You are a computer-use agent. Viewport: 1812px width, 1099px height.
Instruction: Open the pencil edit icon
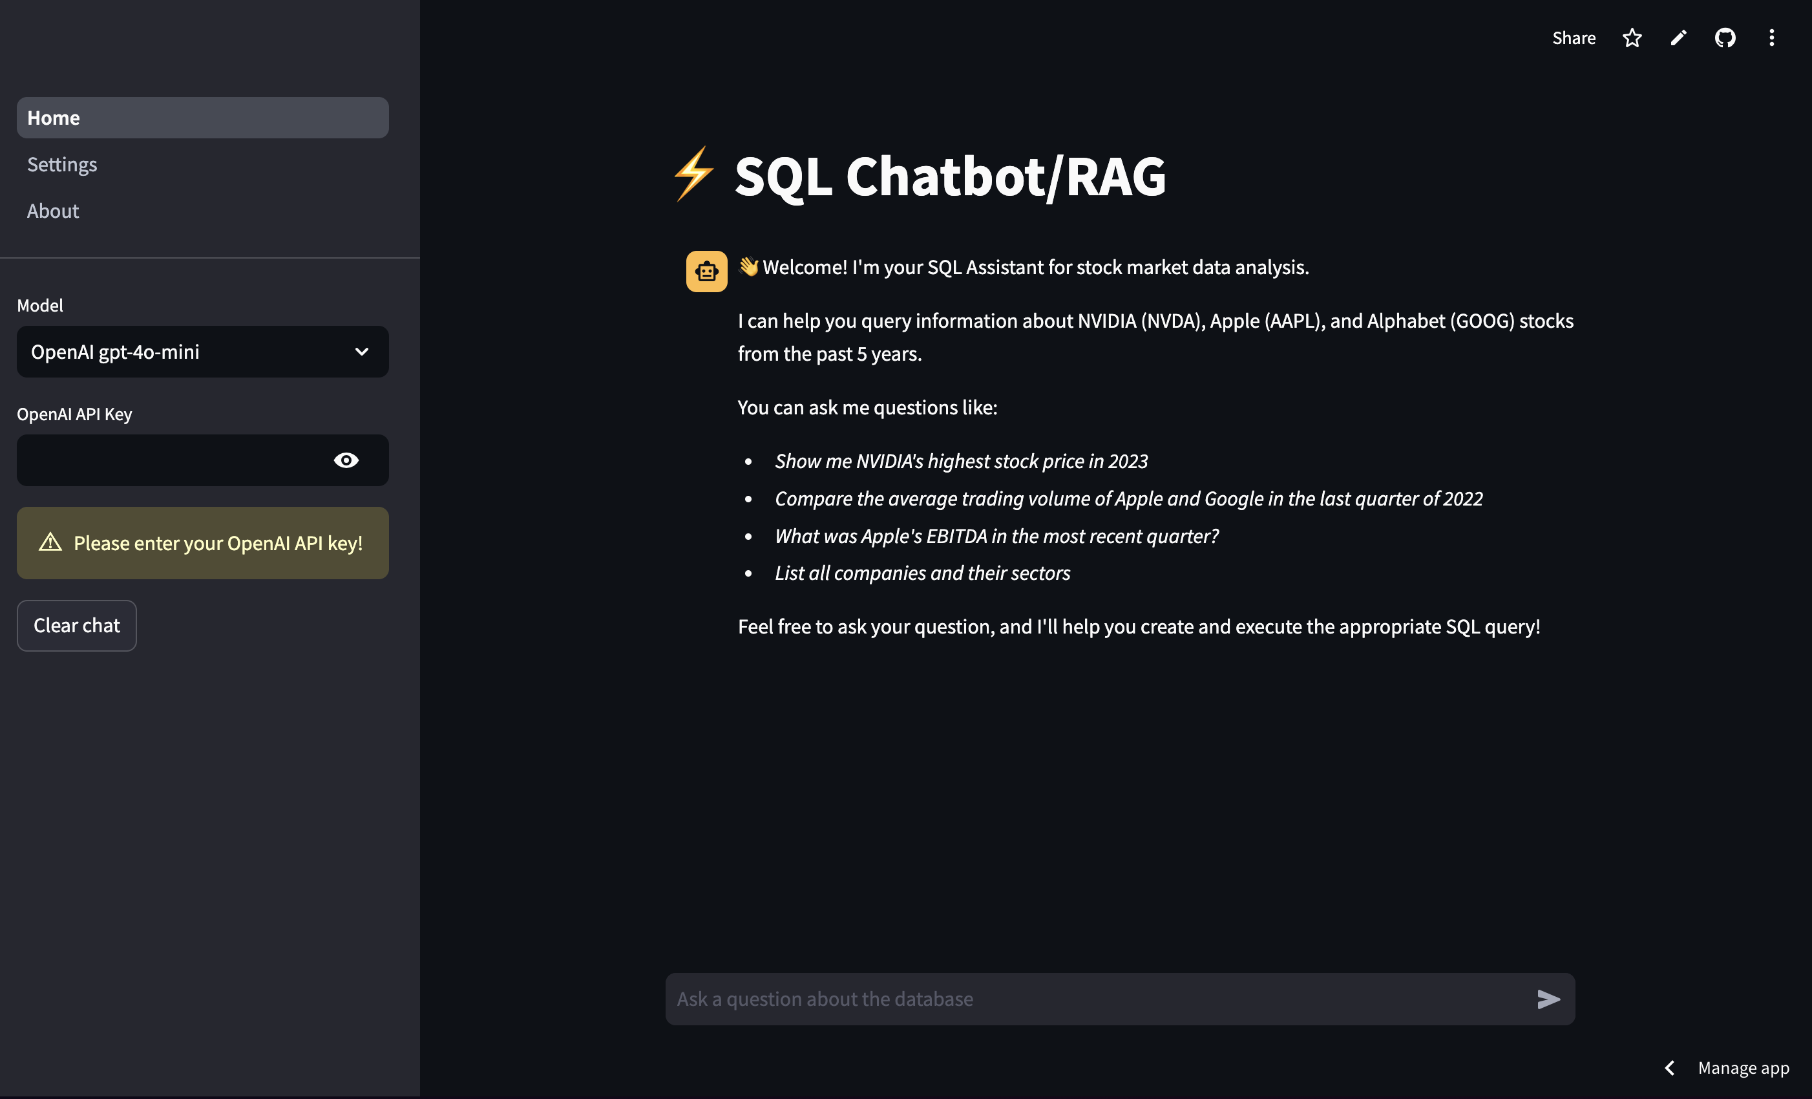click(x=1678, y=37)
